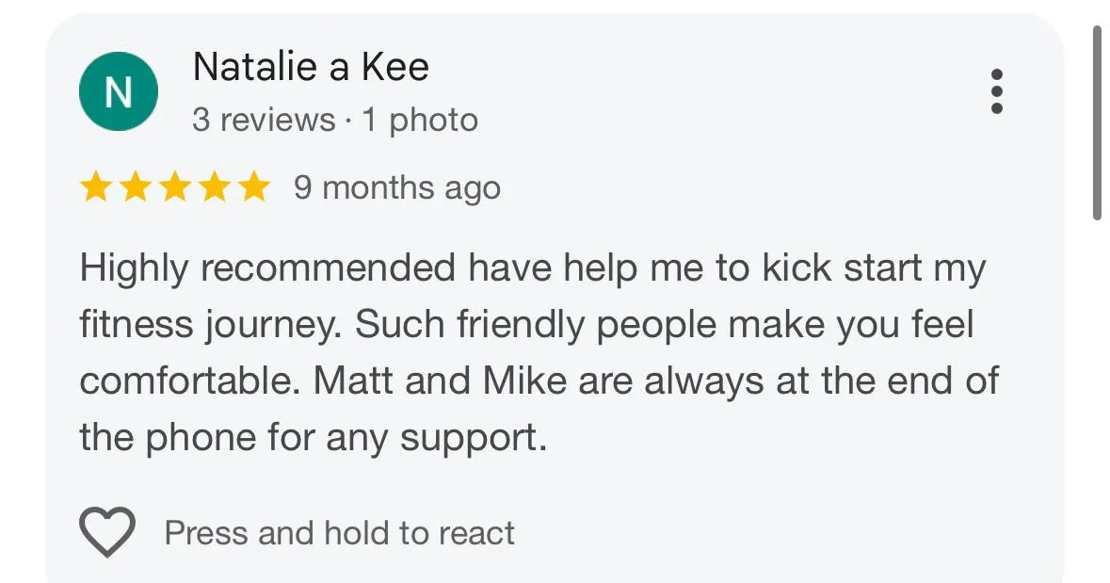Click the green N profile avatar
The image size is (1110, 583).
[x=119, y=92]
